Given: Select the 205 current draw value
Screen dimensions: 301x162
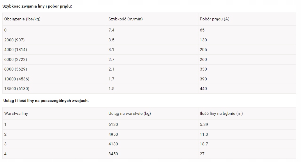Looking at the screenshot, I should [x=203, y=50].
